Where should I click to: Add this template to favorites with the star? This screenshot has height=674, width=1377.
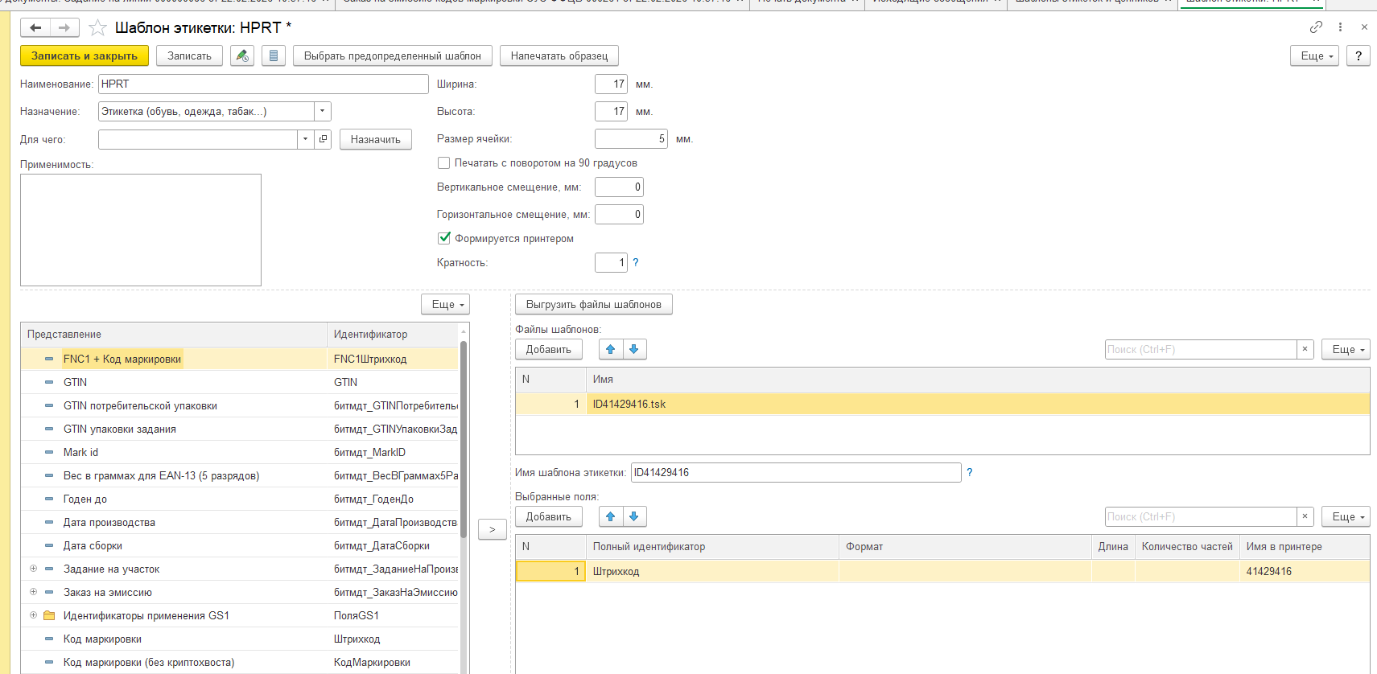tap(97, 28)
